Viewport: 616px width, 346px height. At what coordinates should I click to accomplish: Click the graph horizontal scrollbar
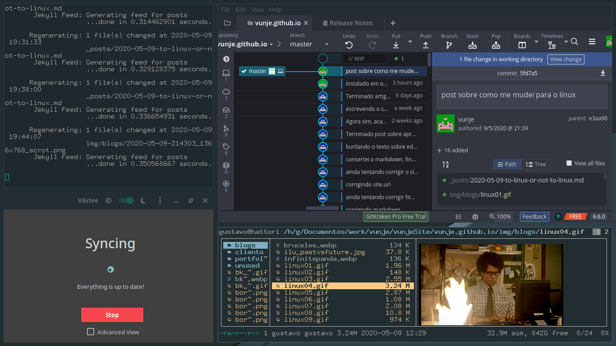[x=322, y=208]
